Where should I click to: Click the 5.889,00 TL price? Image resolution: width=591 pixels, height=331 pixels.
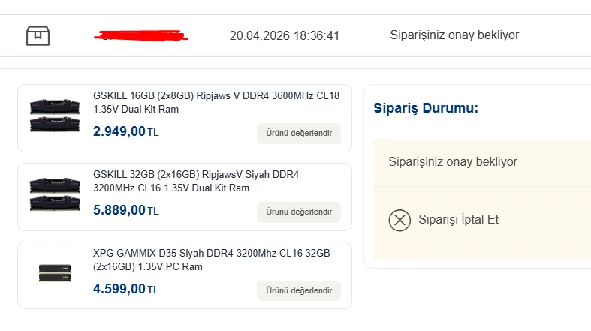pos(125,211)
